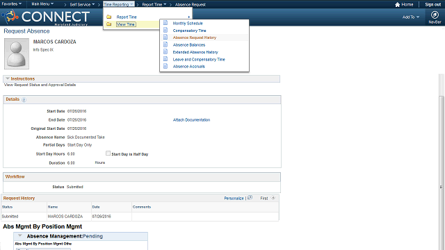Click the Report Time folder icon
The width and height of the screenshot is (445, 250).
pos(108,17)
